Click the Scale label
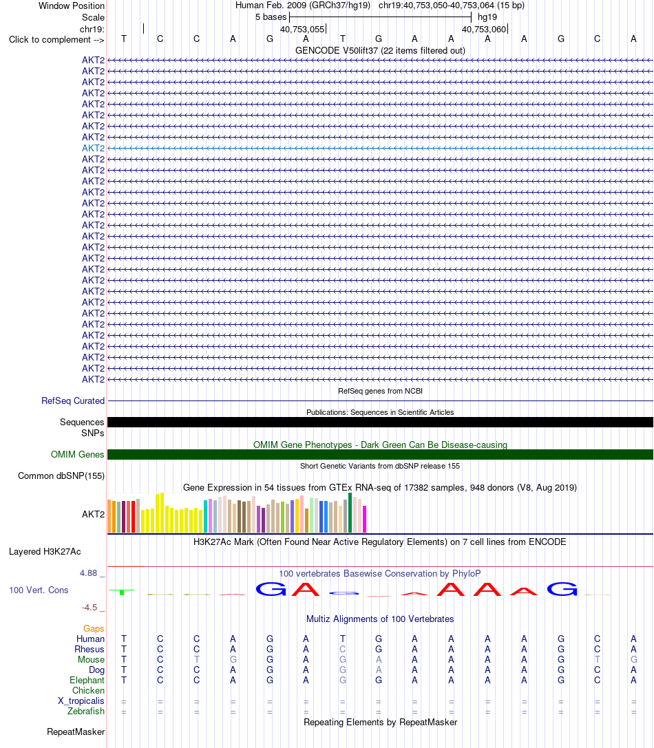This screenshot has width=654, height=748. pos(93,18)
